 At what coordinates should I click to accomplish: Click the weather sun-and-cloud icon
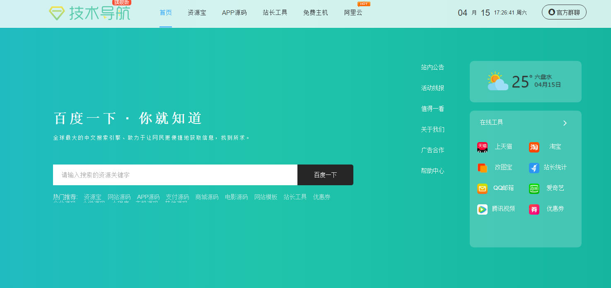point(497,81)
